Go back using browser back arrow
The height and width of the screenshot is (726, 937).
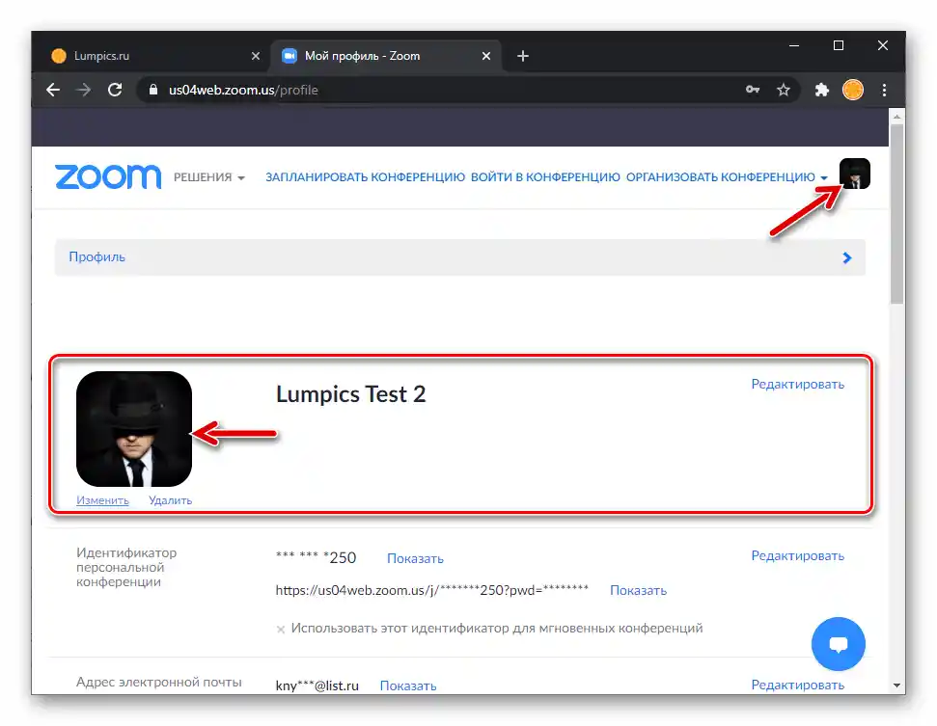(53, 91)
